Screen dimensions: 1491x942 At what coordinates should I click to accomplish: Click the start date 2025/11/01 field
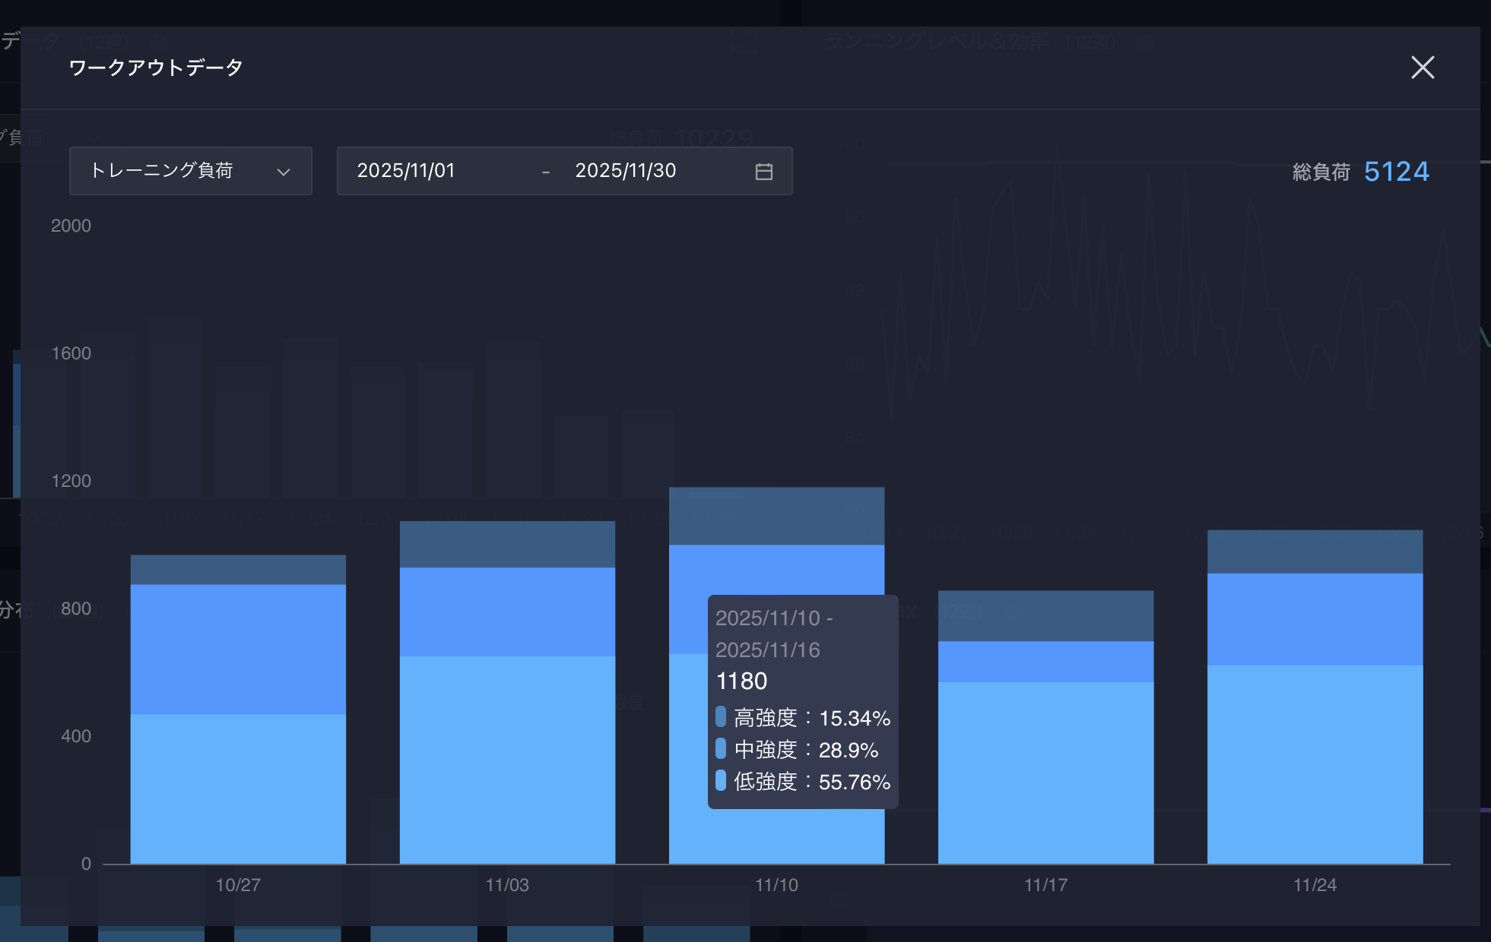(x=406, y=171)
